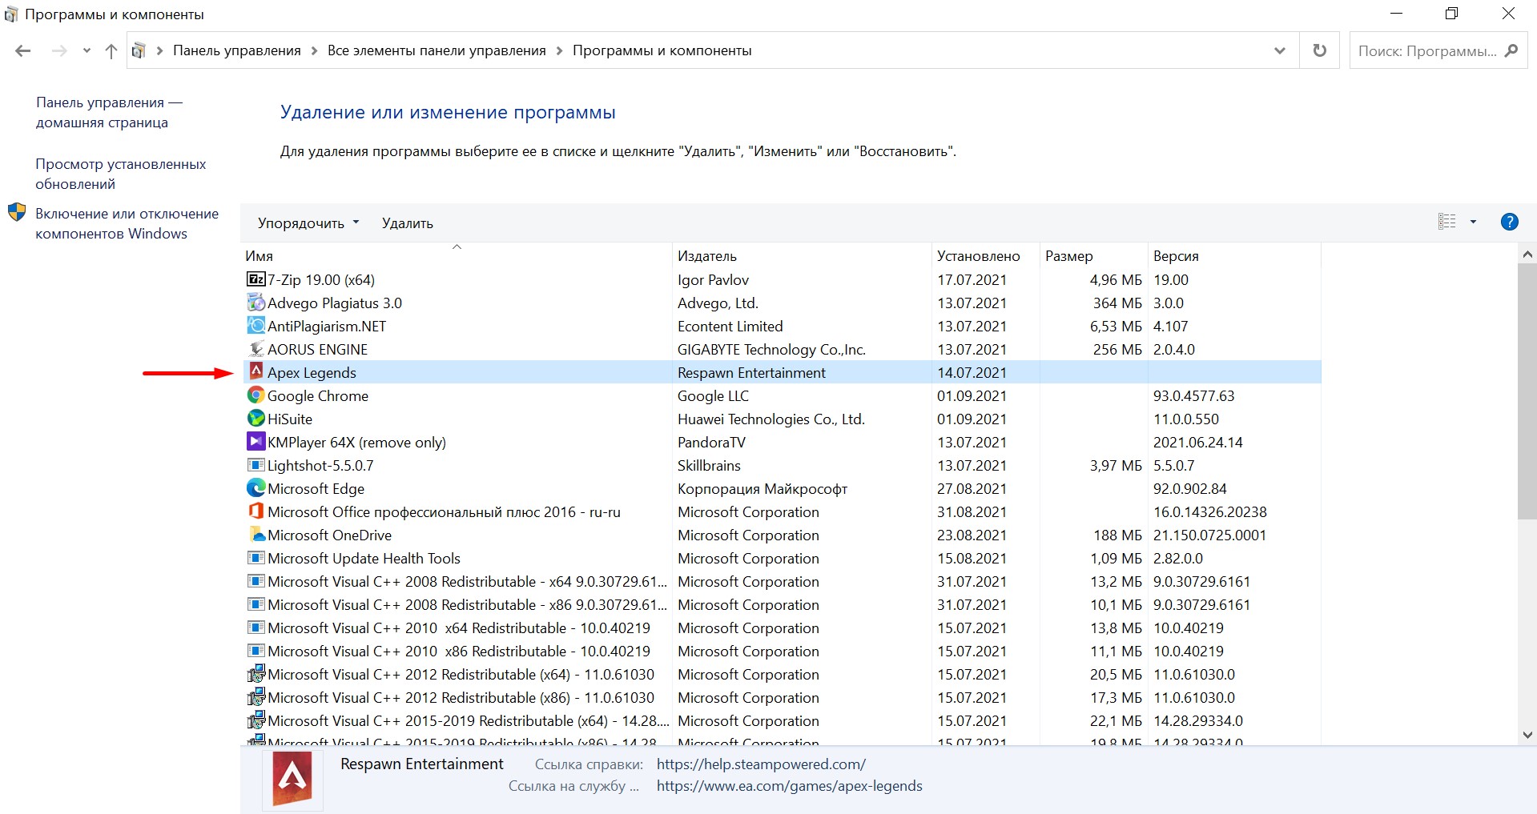Click GIGABYTE Technology Co.,Inc. cell
Screen dimensions: 1537x814
tap(771, 349)
